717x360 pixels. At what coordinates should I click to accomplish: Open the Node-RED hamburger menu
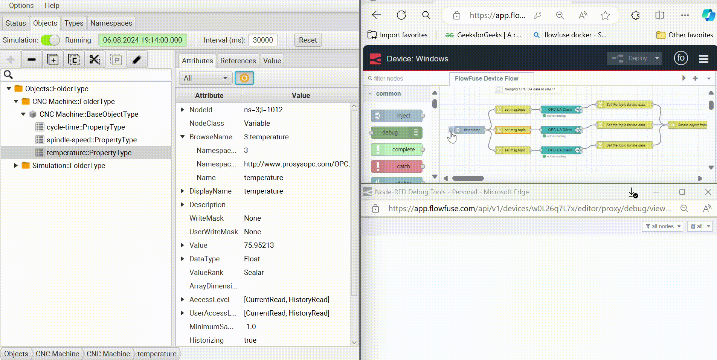click(704, 59)
